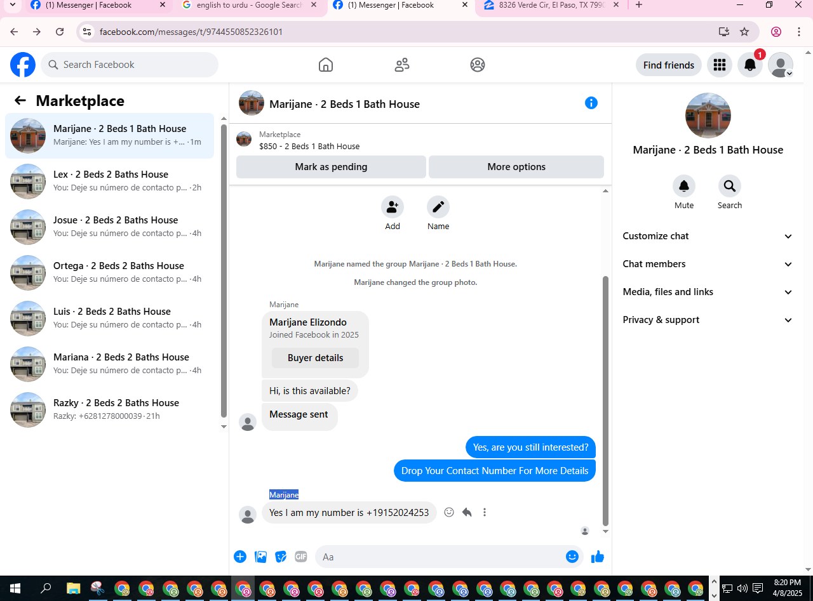
Task: Open the Josue 2 Beds 2 Baths conversation
Action: click(109, 227)
